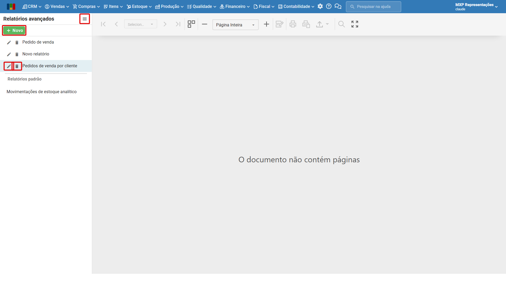Open the Itens menu
Image resolution: width=506 pixels, height=285 pixels.
tap(113, 7)
